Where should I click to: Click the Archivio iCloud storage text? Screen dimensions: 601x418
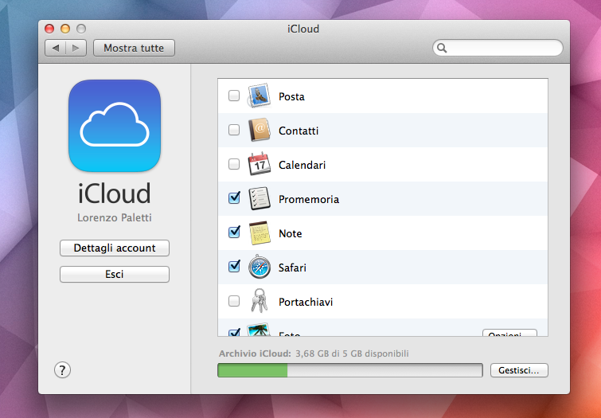pos(314,354)
